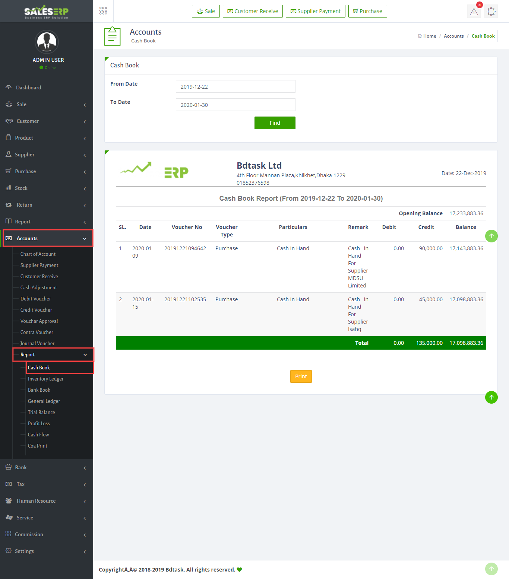Click the Cash Book clipboard page icon
509x579 pixels.
tap(112, 36)
